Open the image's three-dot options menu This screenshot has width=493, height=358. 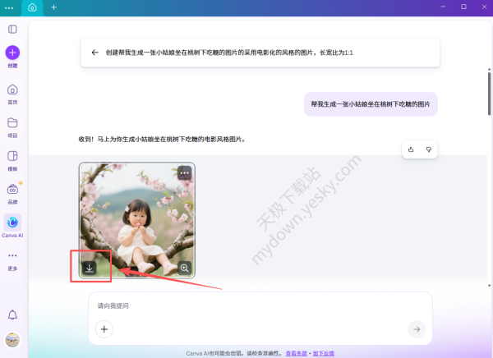(184, 173)
